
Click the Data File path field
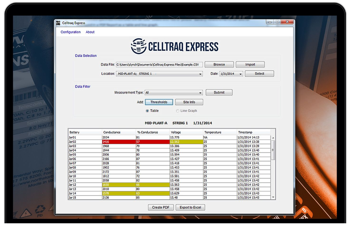159,65
